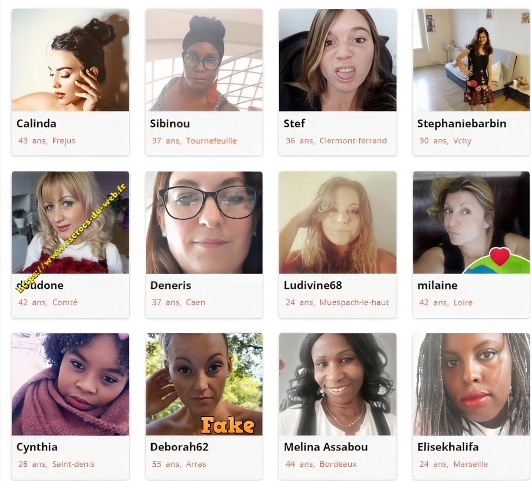
Task: Open Melina Assabou's profile name
Action: pyautogui.click(x=326, y=447)
